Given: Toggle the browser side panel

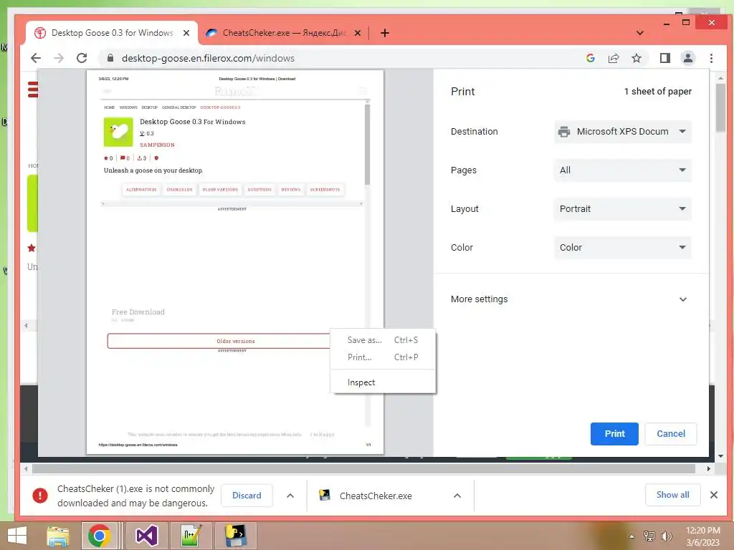Looking at the screenshot, I should [664, 58].
